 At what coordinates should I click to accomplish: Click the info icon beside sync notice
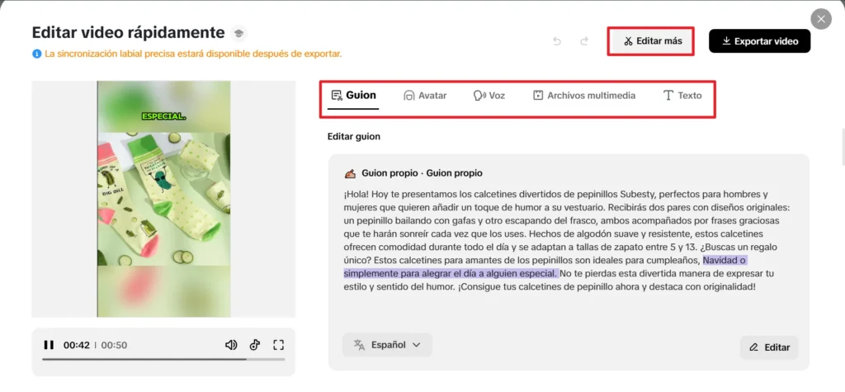tap(36, 54)
